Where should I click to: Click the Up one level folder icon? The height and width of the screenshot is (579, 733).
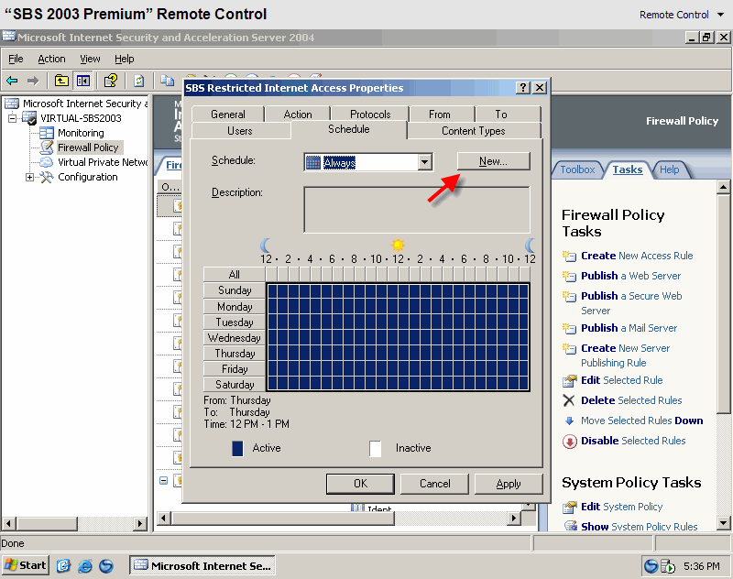pos(61,81)
